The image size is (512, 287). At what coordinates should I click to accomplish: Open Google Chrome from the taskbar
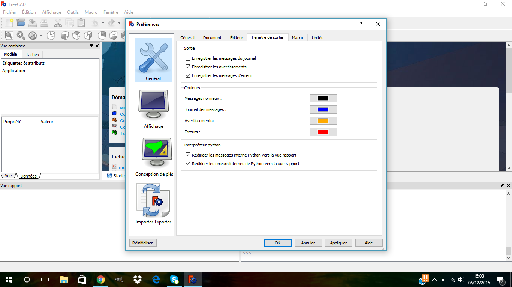coord(100,280)
